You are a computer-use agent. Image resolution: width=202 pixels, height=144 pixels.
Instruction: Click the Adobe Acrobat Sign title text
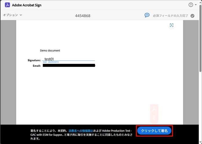(x=27, y=5)
